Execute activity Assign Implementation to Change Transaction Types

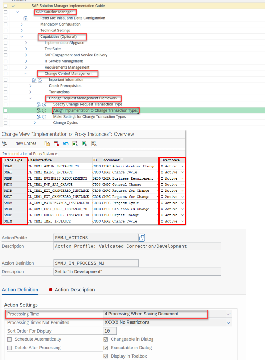coord(44,110)
